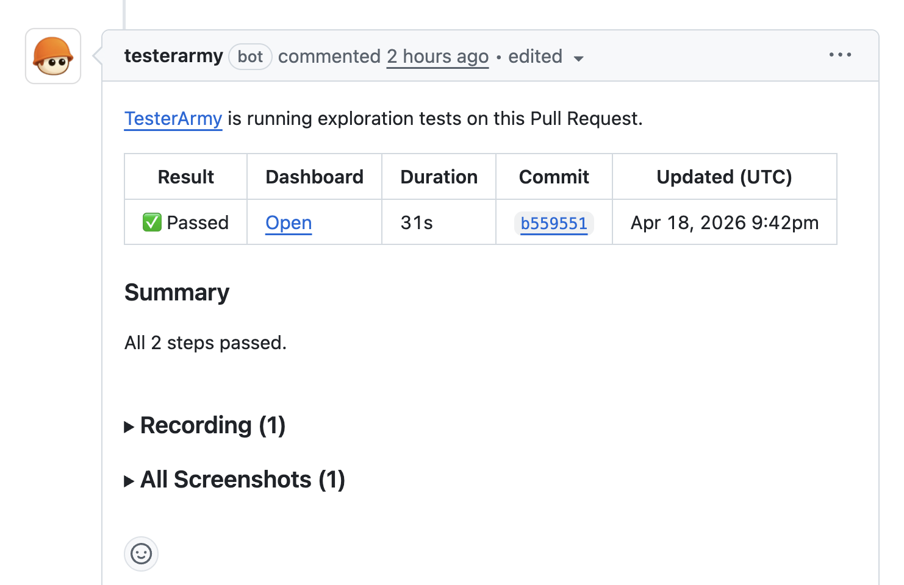The width and height of the screenshot is (904, 585).
Task: Add an emoji reaction with smiley button
Action: click(x=141, y=554)
